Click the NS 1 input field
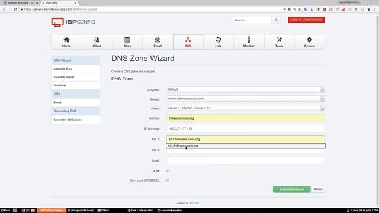This screenshot has height=213, width=379. coord(246,140)
